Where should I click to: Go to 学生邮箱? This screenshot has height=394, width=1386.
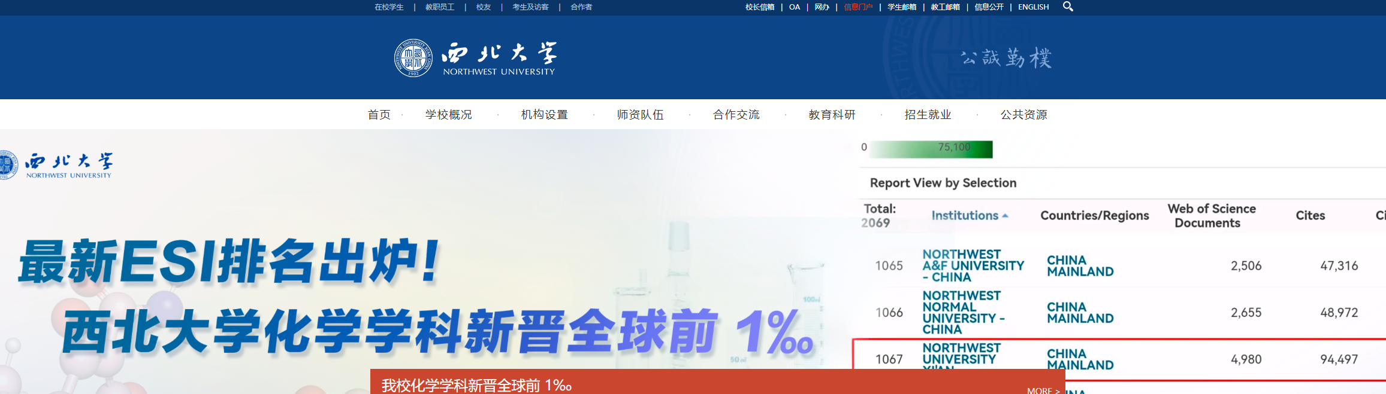pos(902,7)
